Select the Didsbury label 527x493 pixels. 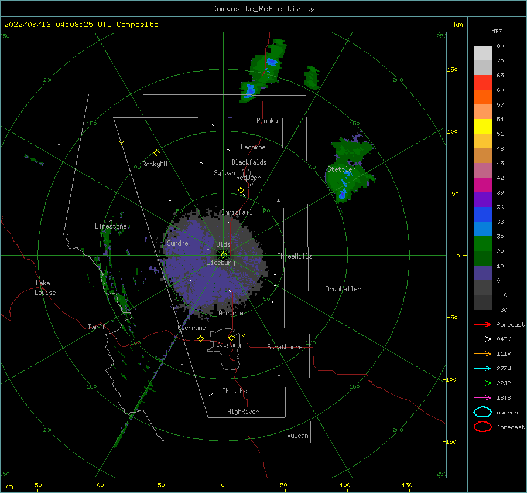point(221,263)
